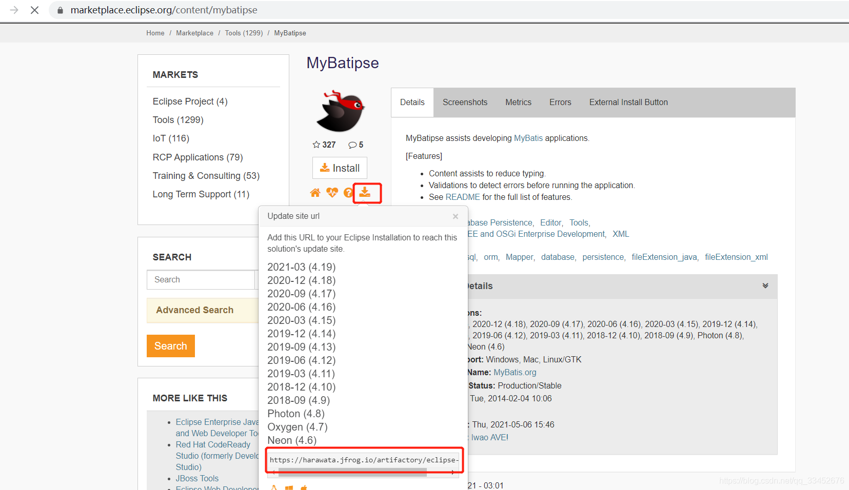The height and width of the screenshot is (490, 849).
Task: Open the MyBatis.org organization link
Action: tap(515, 373)
